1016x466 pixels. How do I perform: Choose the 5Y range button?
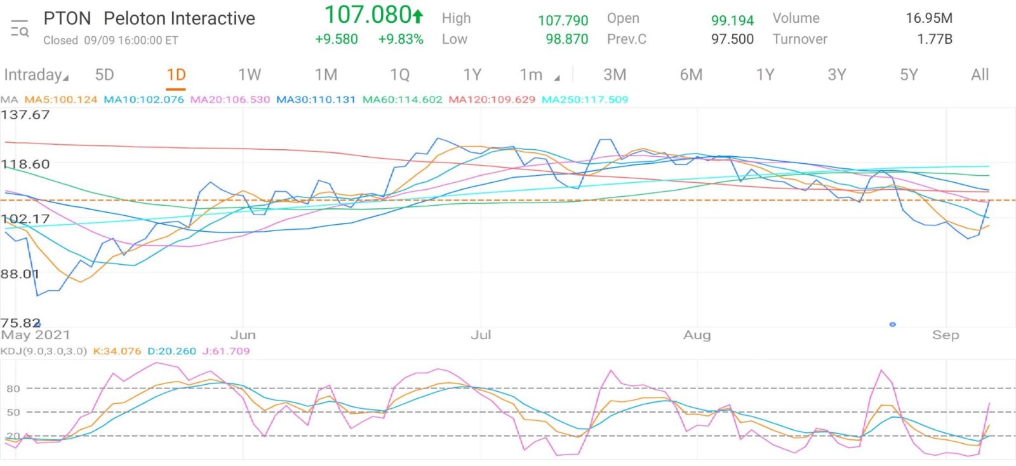[x=909, y=75]
